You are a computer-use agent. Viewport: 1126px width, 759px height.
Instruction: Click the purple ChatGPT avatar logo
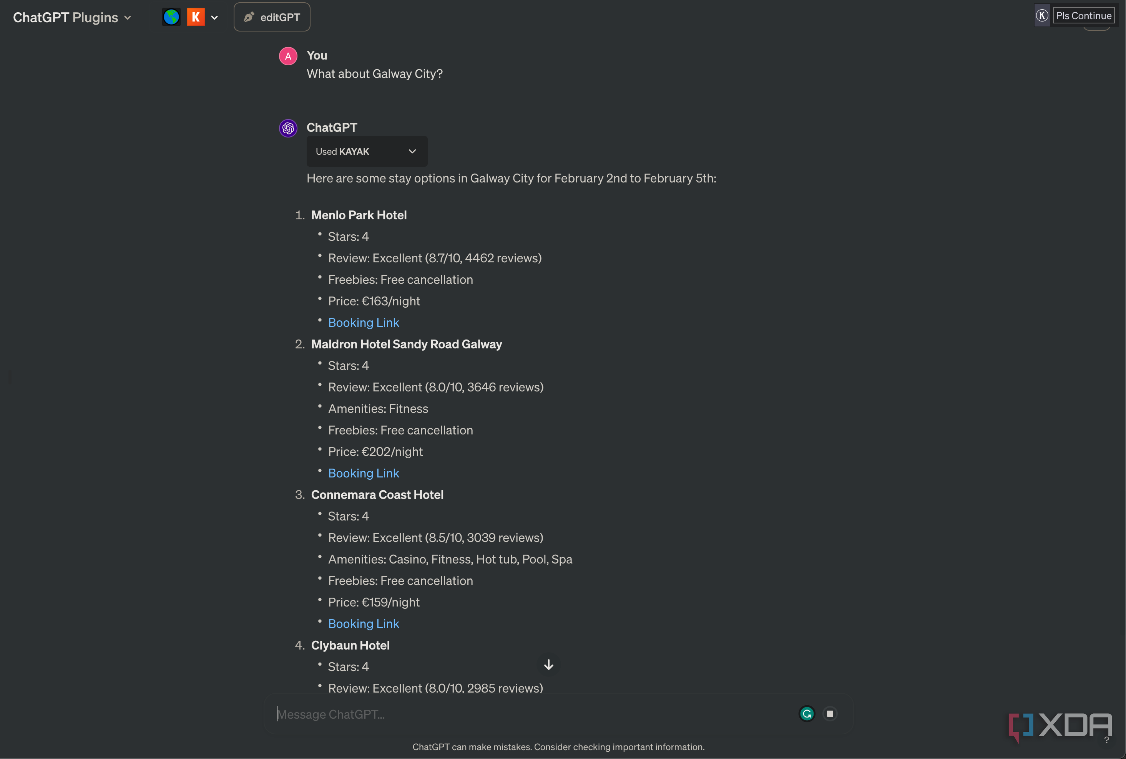point(288,128)
